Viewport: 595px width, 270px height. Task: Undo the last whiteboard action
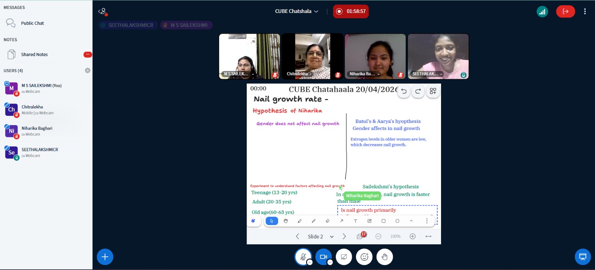coord(404,91)
